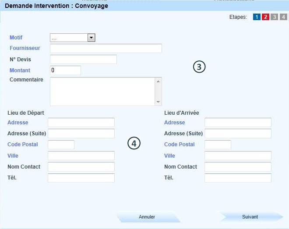
Task: Click into the Montant field
Action: tap(66, 70)
